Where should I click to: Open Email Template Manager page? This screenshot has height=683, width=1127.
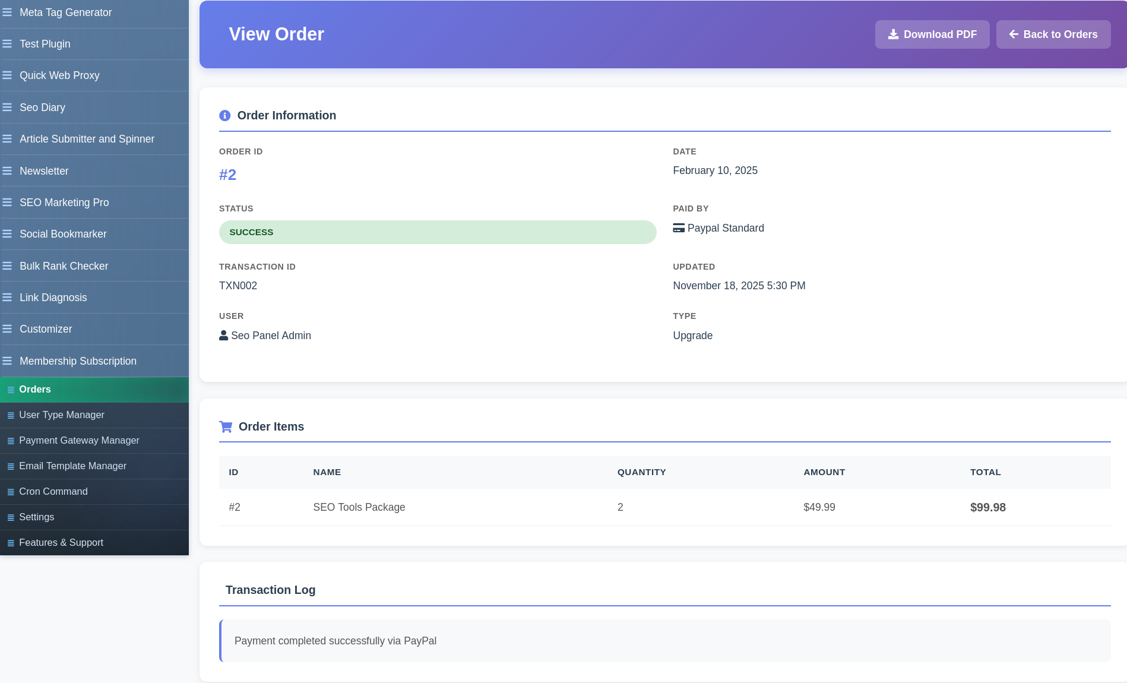[72, 466]
